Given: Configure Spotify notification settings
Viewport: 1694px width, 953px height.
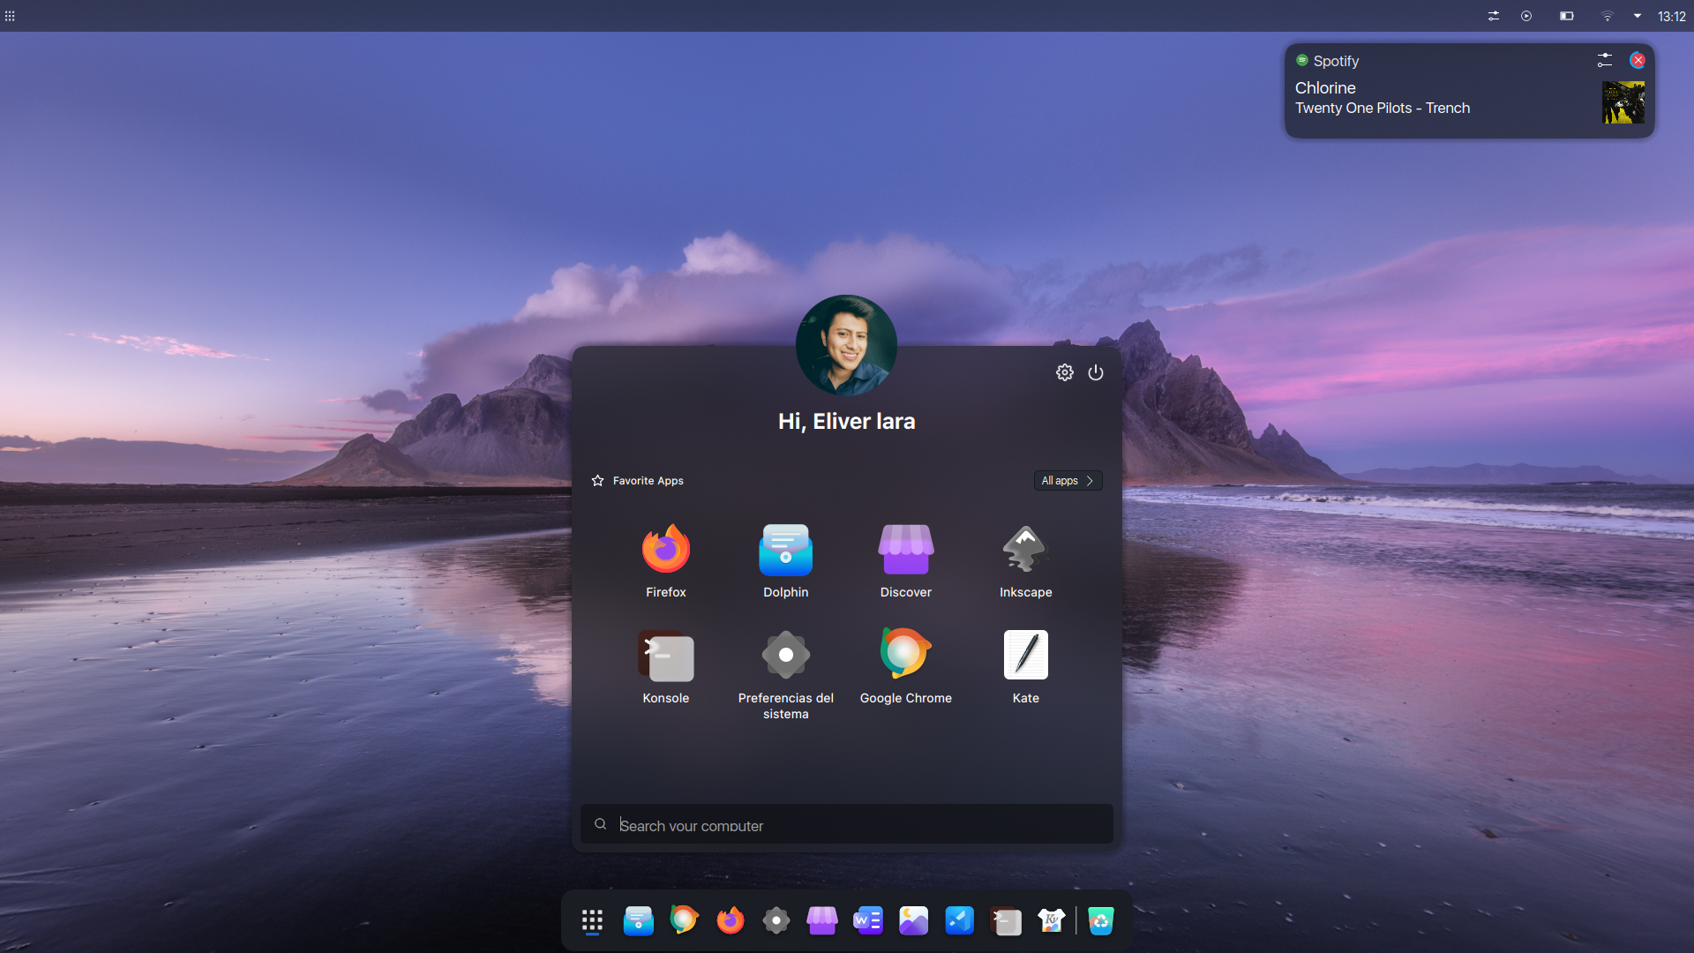Looking at the screenshot, I should point(1605,60).
